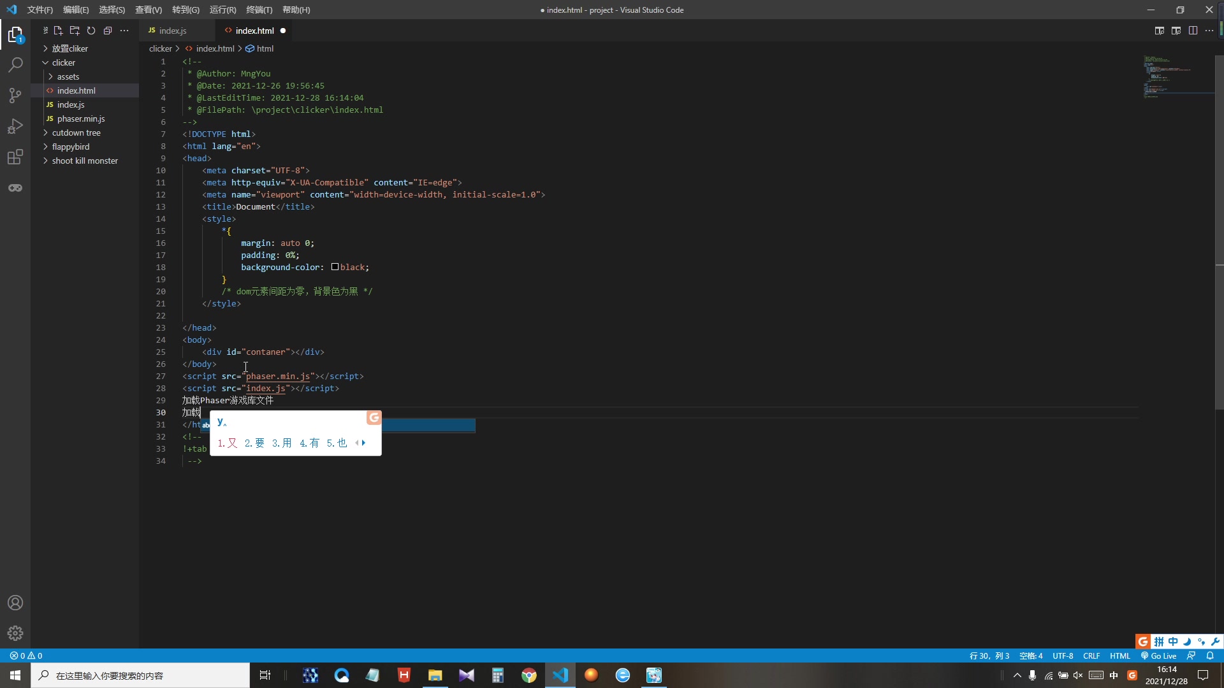
Task: Refresh the explorer file tree
Action: click(x=91, y=31)
